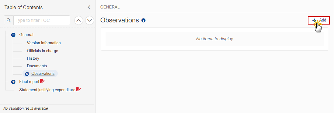Image resolution: width=334 pixels, height=113 pixels.
Task: Select History in the table of contents
Action: (33, 58)
